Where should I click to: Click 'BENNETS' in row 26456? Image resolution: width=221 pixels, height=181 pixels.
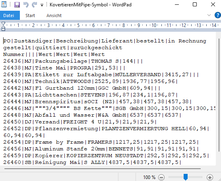click(x=121, y=149)
